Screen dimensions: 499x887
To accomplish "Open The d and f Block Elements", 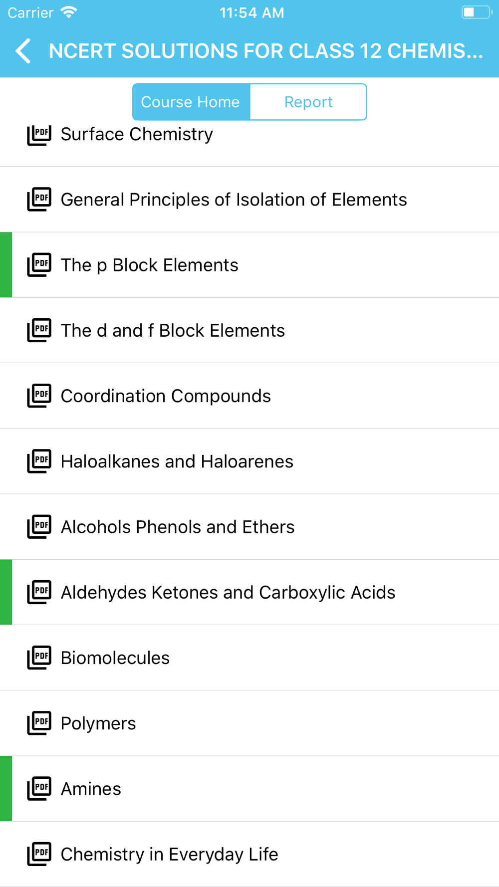I will (x=249, y=330).
